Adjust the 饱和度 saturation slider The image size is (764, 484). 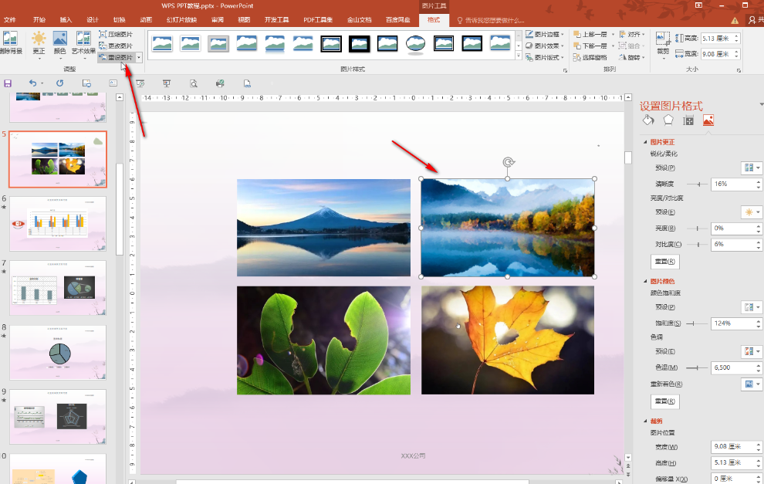pyautogui.click(x=698, y=323)
